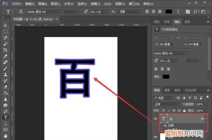Collapse effects on 百 layer
The width and height of the screenshot is (212, 140).
[x=206, y=119]
